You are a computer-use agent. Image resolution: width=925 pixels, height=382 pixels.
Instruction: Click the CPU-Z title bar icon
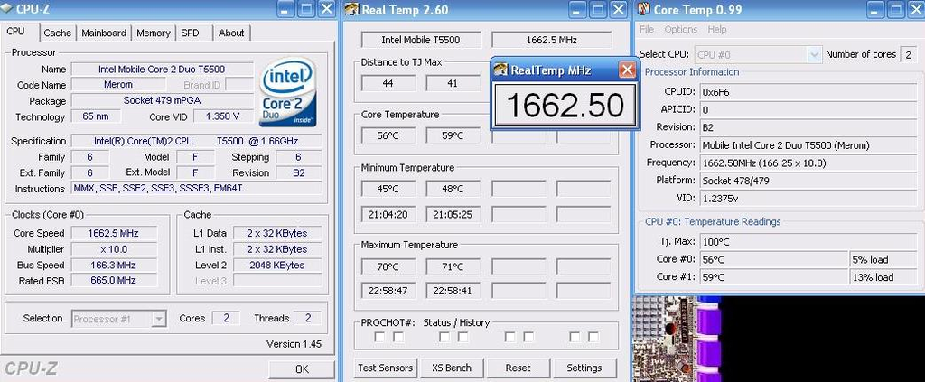pos(6,8)
